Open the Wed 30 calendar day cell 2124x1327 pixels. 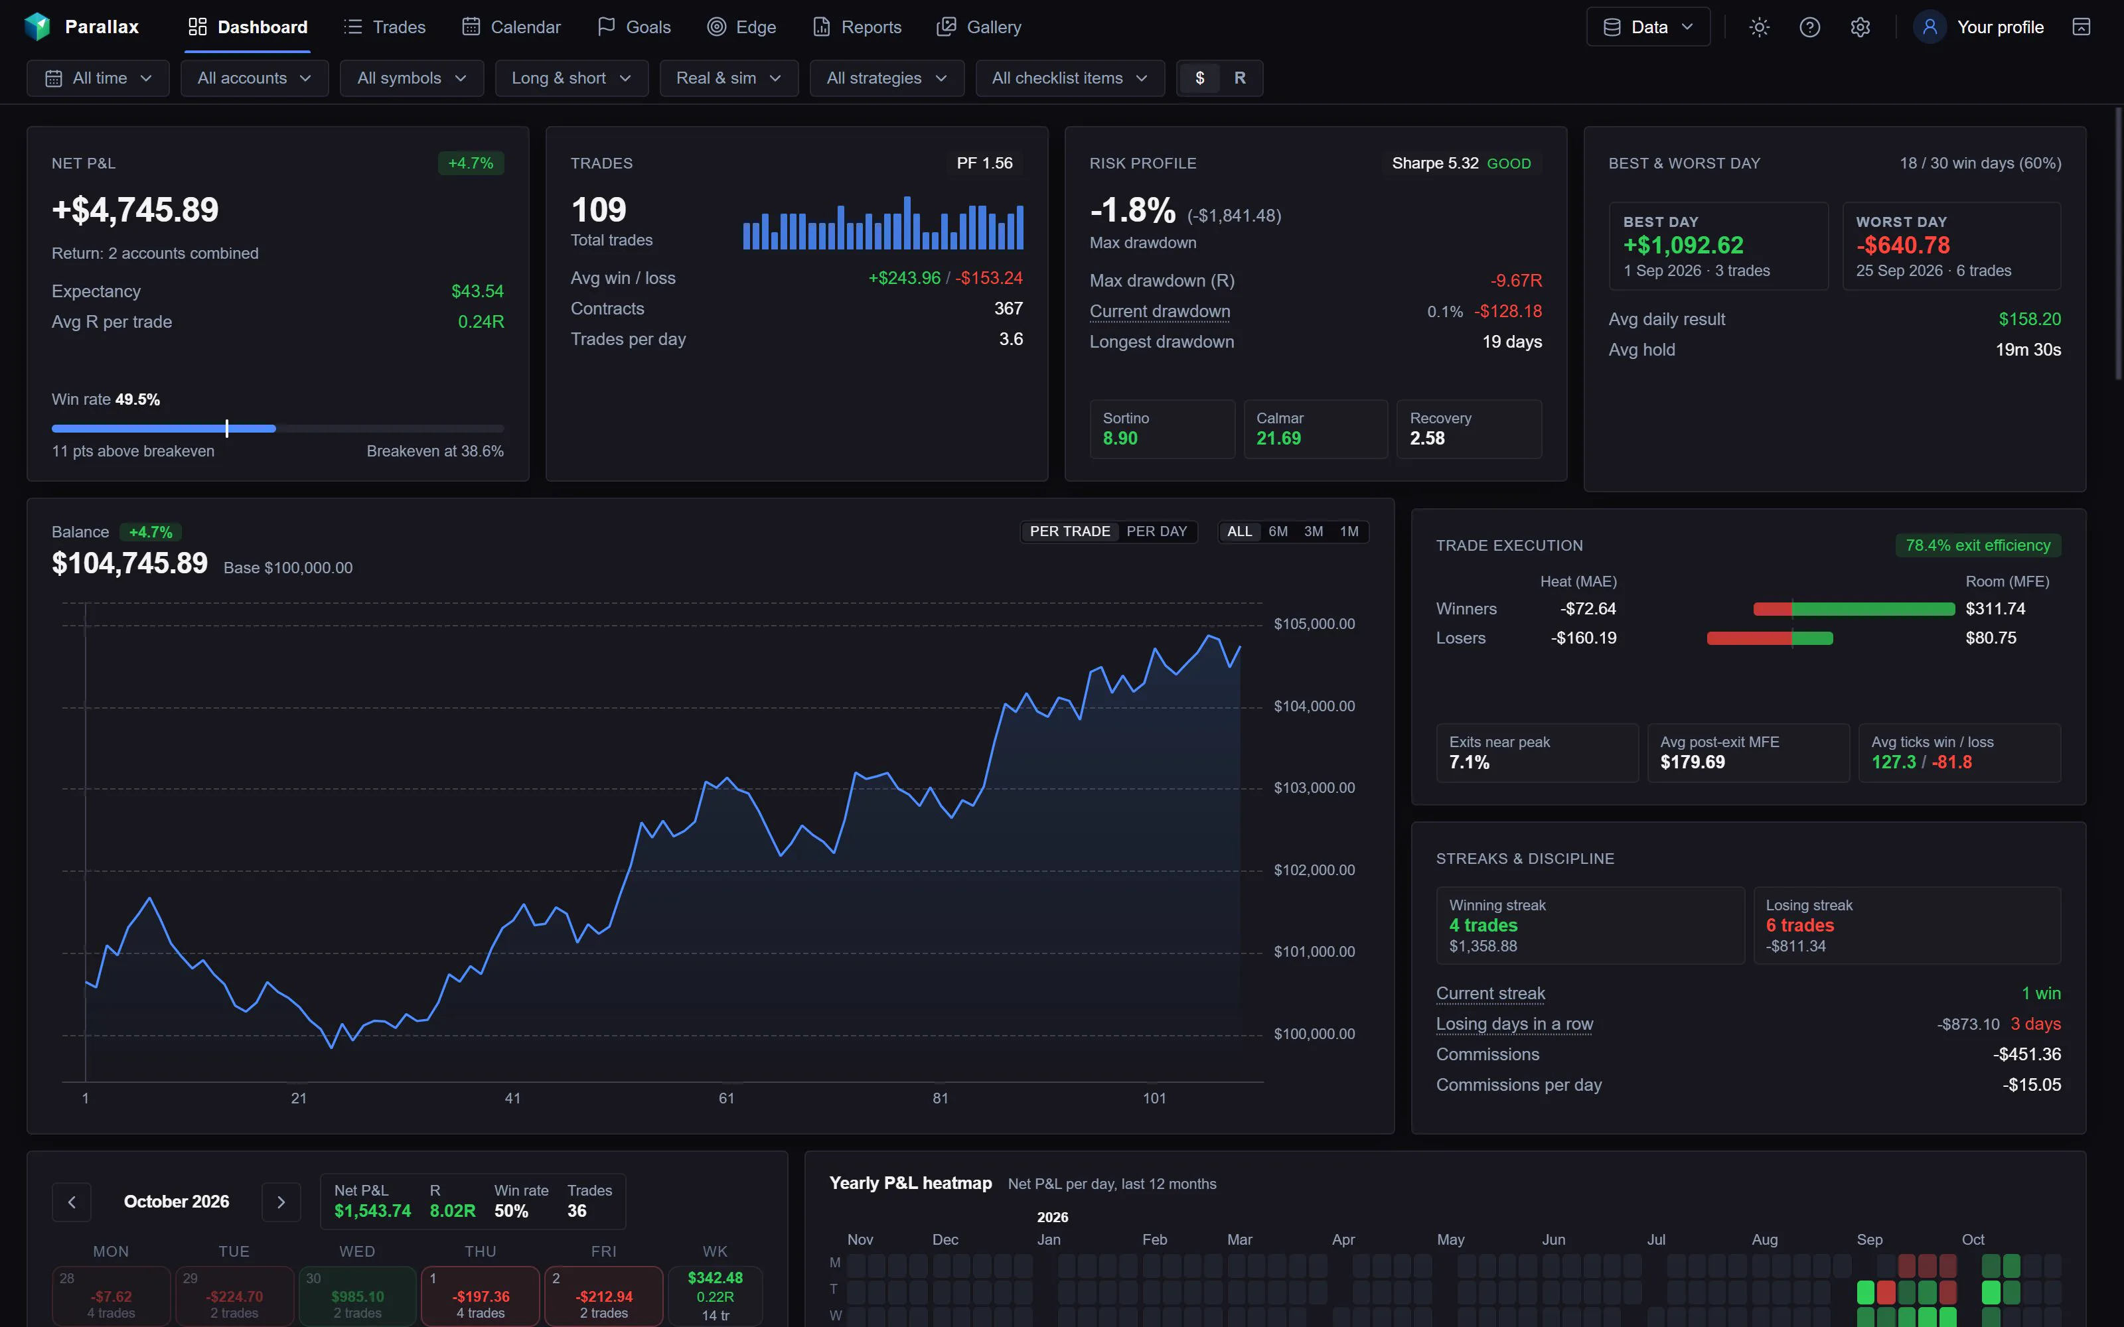pos(357,1295)
